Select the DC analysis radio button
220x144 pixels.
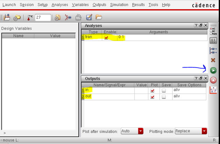pos(211,31)
